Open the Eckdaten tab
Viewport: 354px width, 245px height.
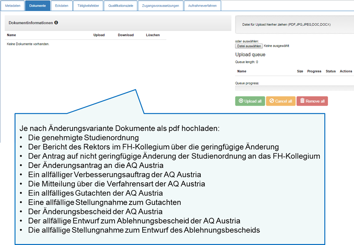click(x=62, y=6)
